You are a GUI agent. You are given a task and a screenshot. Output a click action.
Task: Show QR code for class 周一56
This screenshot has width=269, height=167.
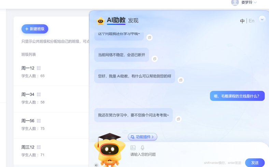tap(39, 121)
